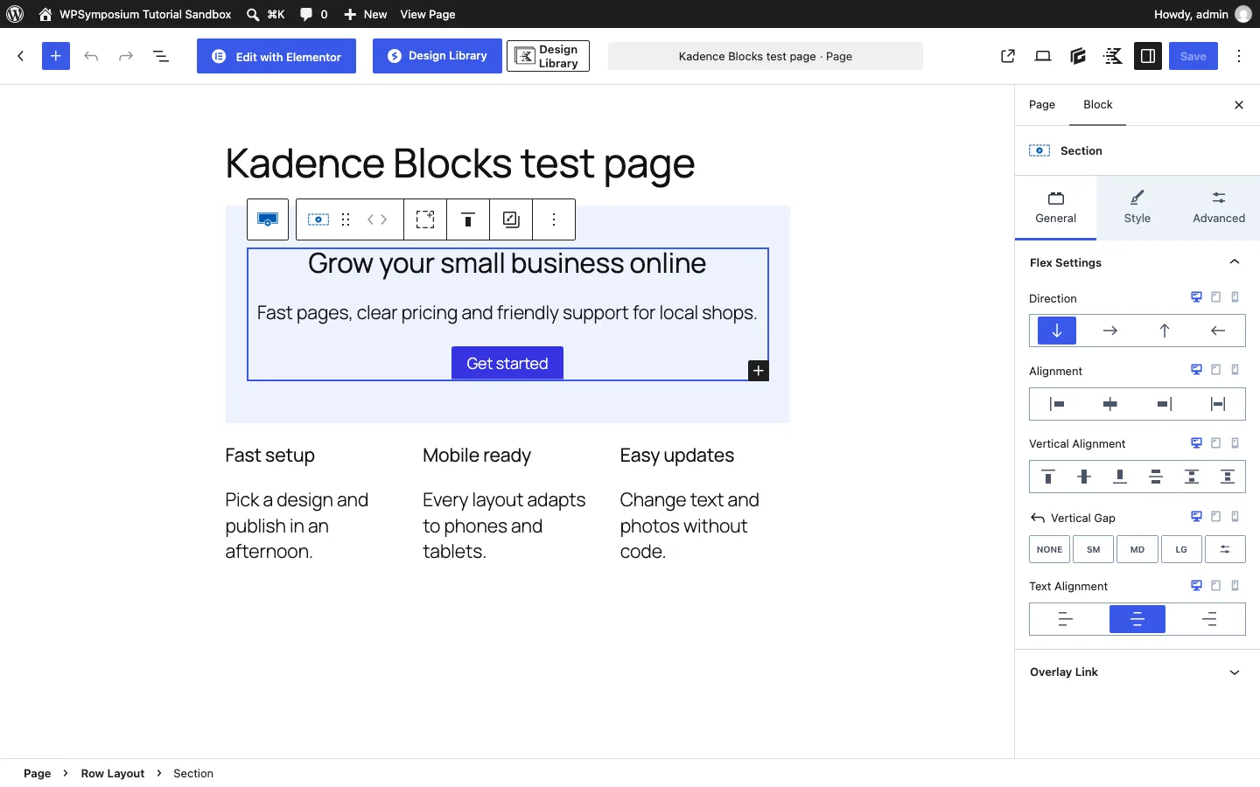Toggle the settings sidebar panel

[1148, 56]
